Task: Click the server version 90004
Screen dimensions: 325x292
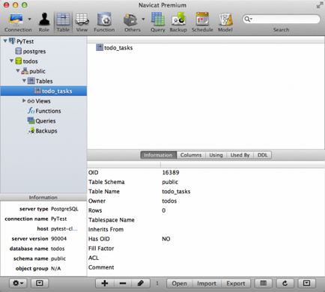Action: 59,239
